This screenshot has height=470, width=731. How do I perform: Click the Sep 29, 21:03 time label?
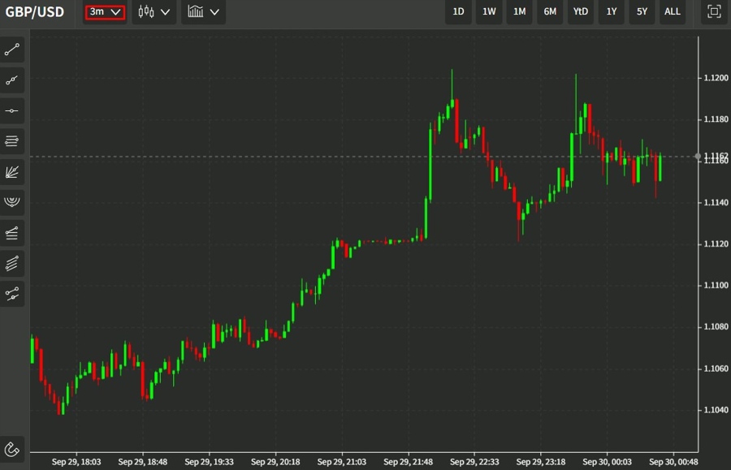(x=341, y=462)
